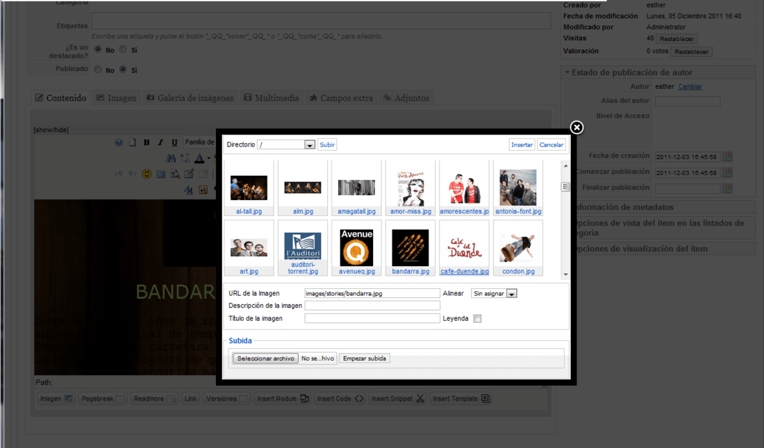Switch to the Adjuntos tab

coord(406,98)
